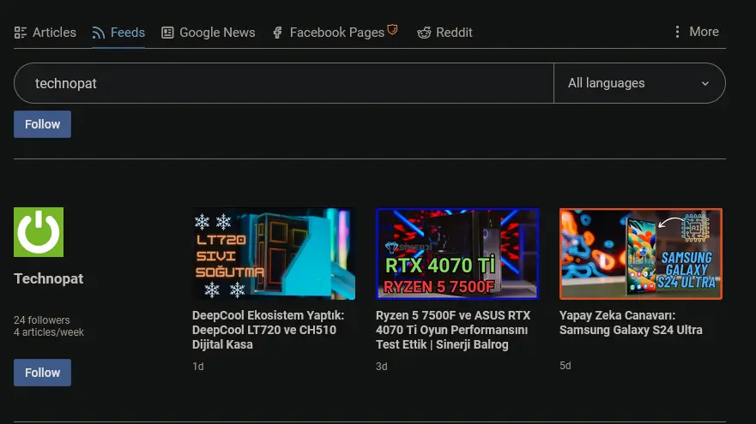Open the LT720 Sıvı Soğutma thumbnail
Viewport: 756px width, 424px height.
(274, 254)
